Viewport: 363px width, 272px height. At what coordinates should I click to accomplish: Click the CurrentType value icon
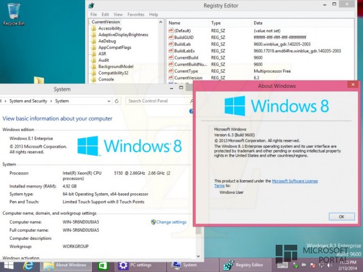[x=171, y=71]
